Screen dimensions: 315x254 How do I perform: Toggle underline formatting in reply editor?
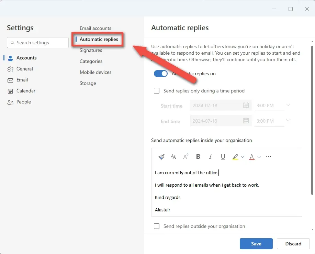click(x=223, y=157)
